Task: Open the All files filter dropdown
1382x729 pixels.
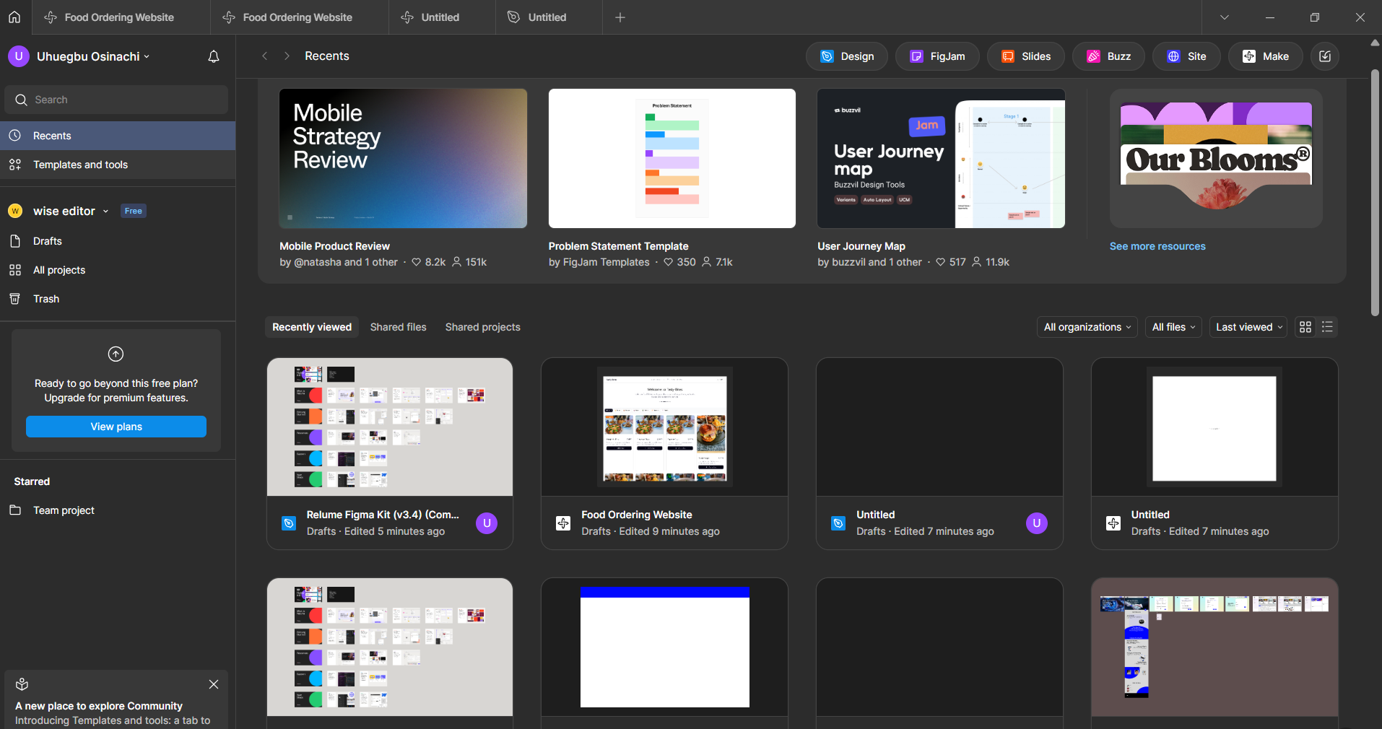Action: tap(1173, 327)
